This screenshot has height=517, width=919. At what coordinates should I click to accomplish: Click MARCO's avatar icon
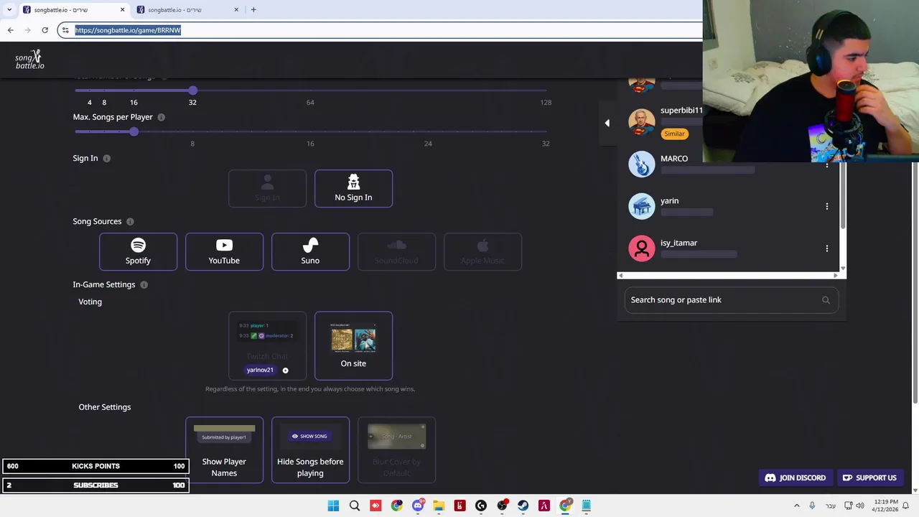point(642,164)
